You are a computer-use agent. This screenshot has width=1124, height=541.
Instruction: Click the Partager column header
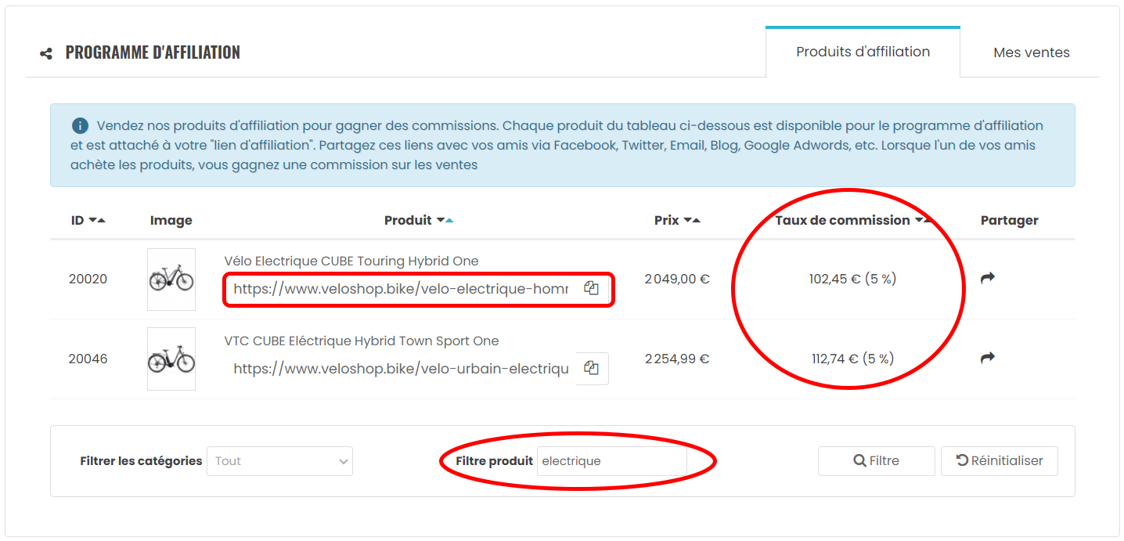1010,221
